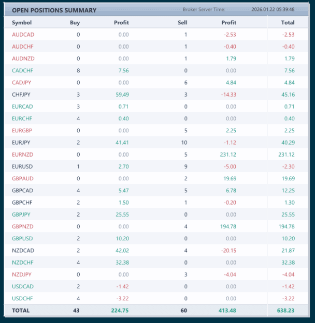Screen dimensions: 315x323
Task: Click EURUSD sell profit -5.00
Action: tap(230, 166)
